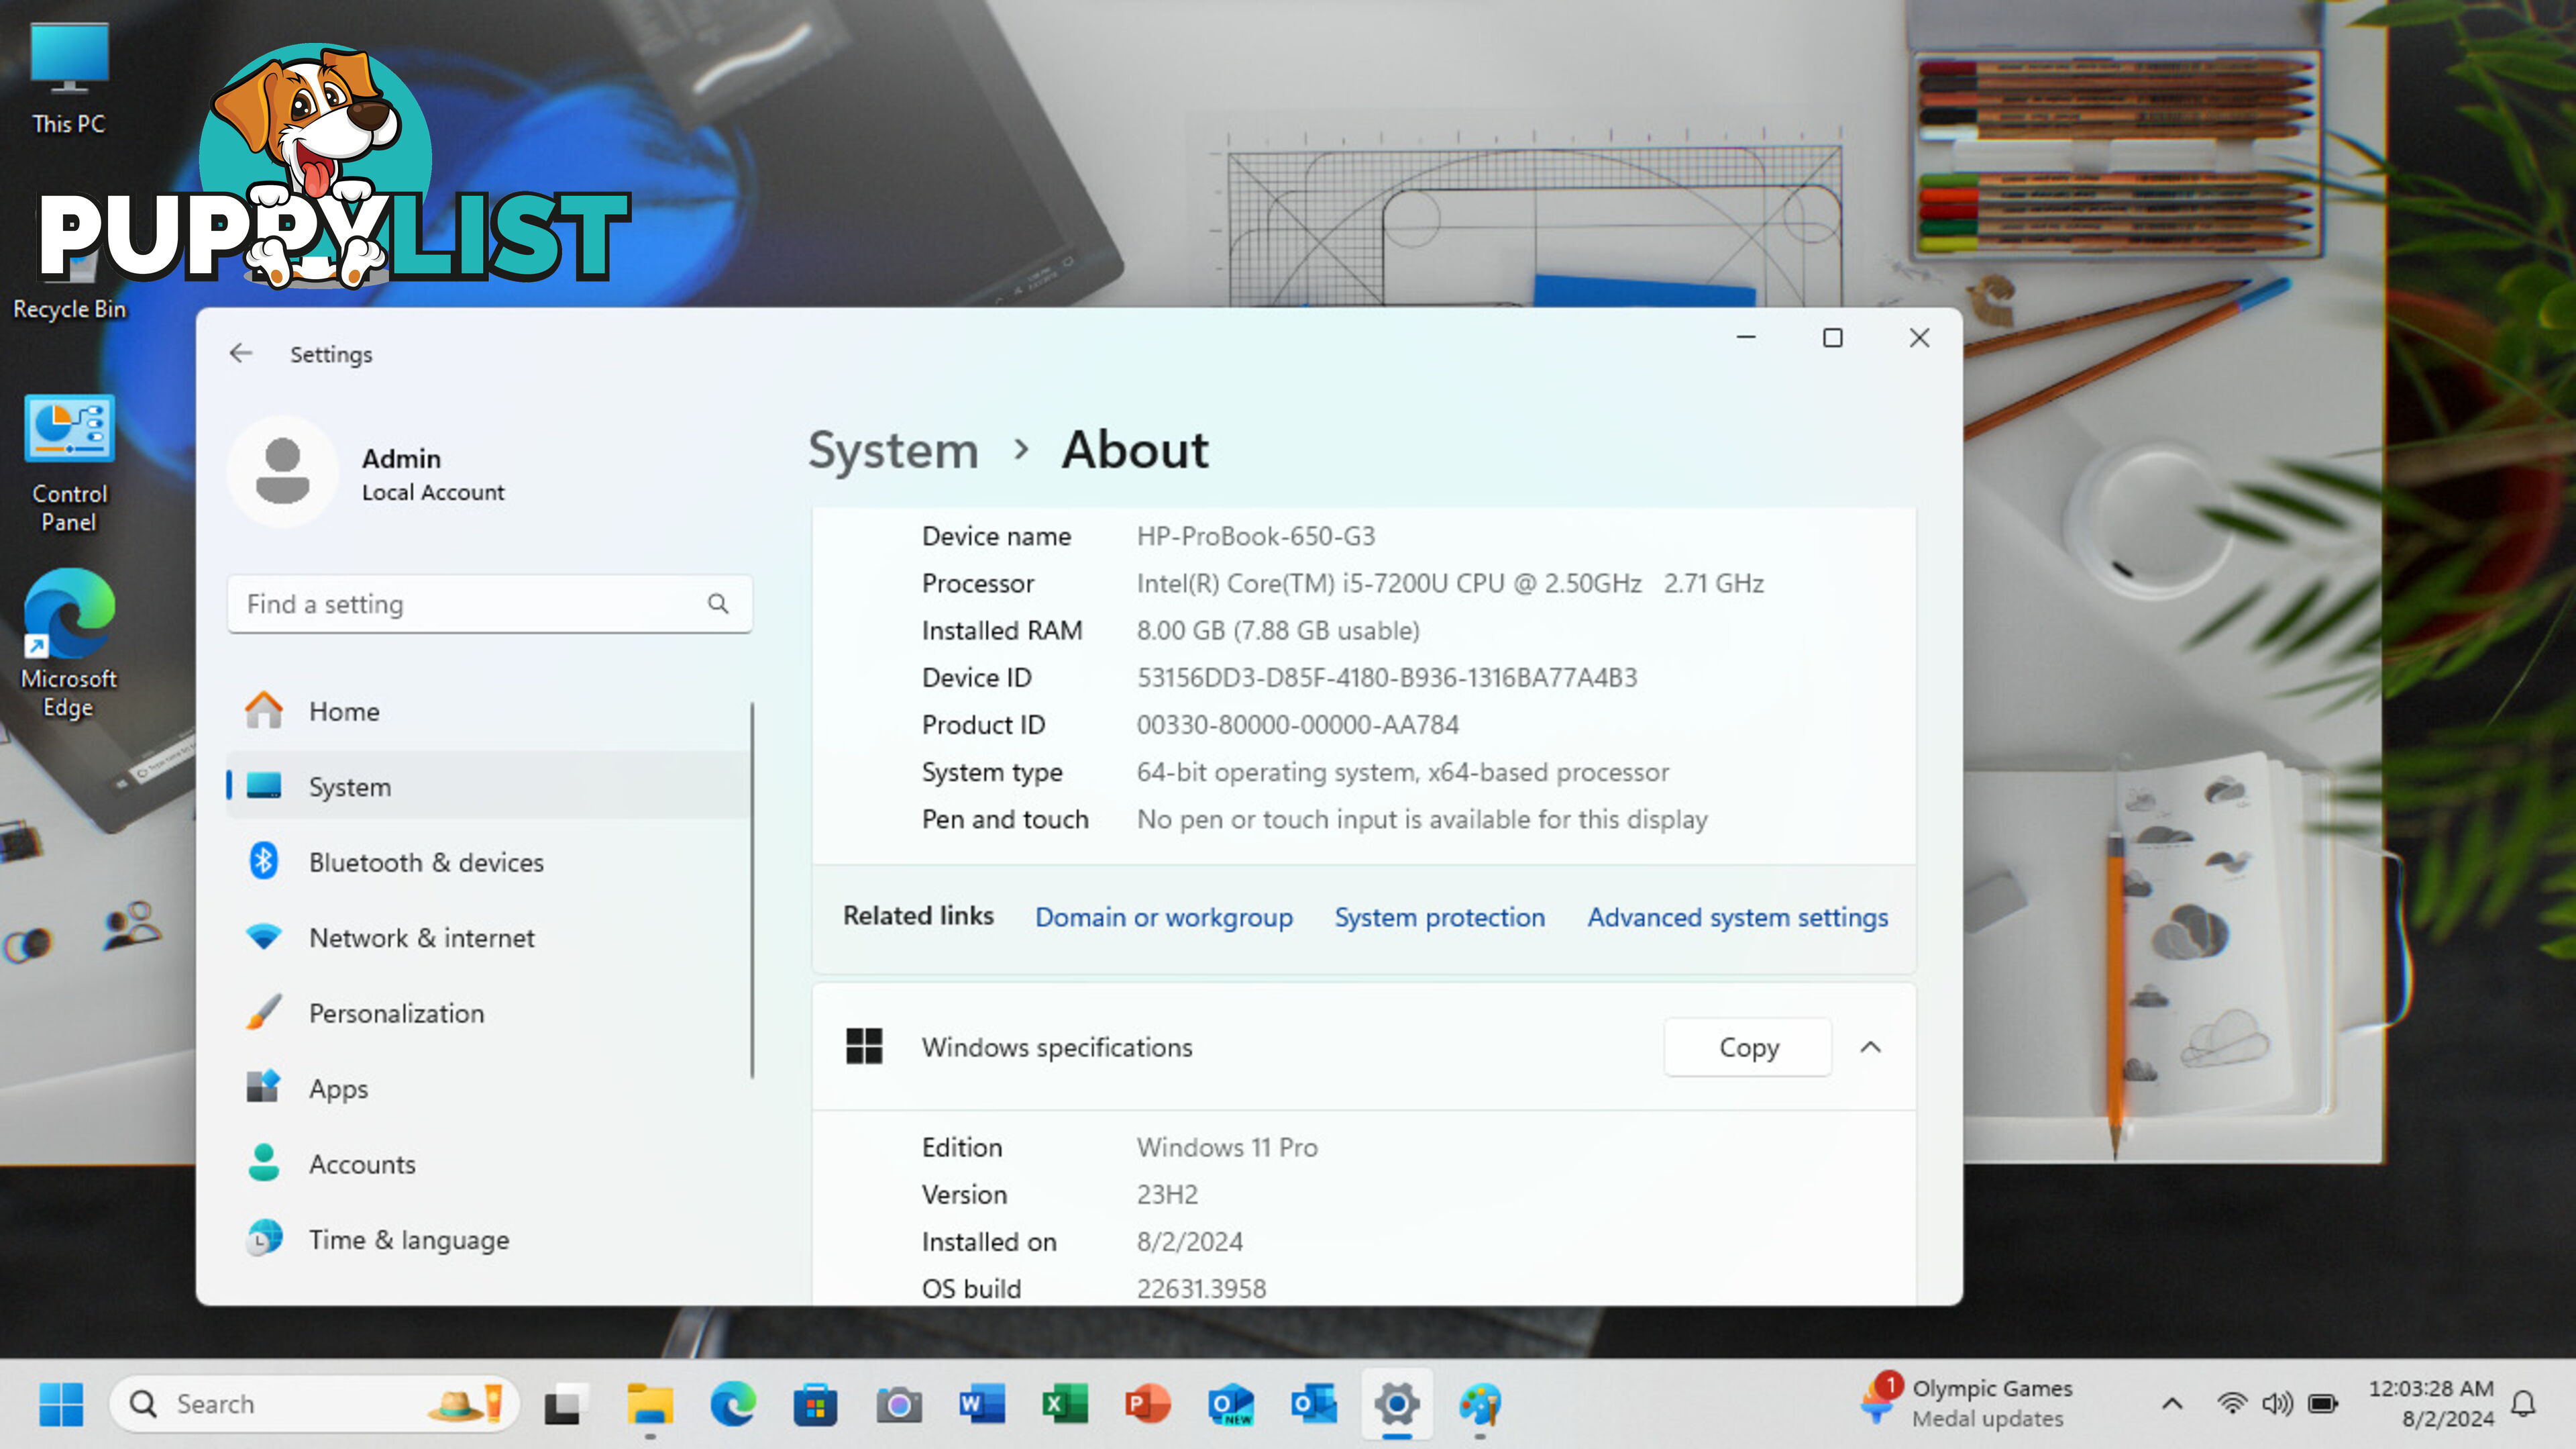The width and height of the screenshot is (2576, 1449).
Task: Click the Pen and touch value text
Action: 1422,819
